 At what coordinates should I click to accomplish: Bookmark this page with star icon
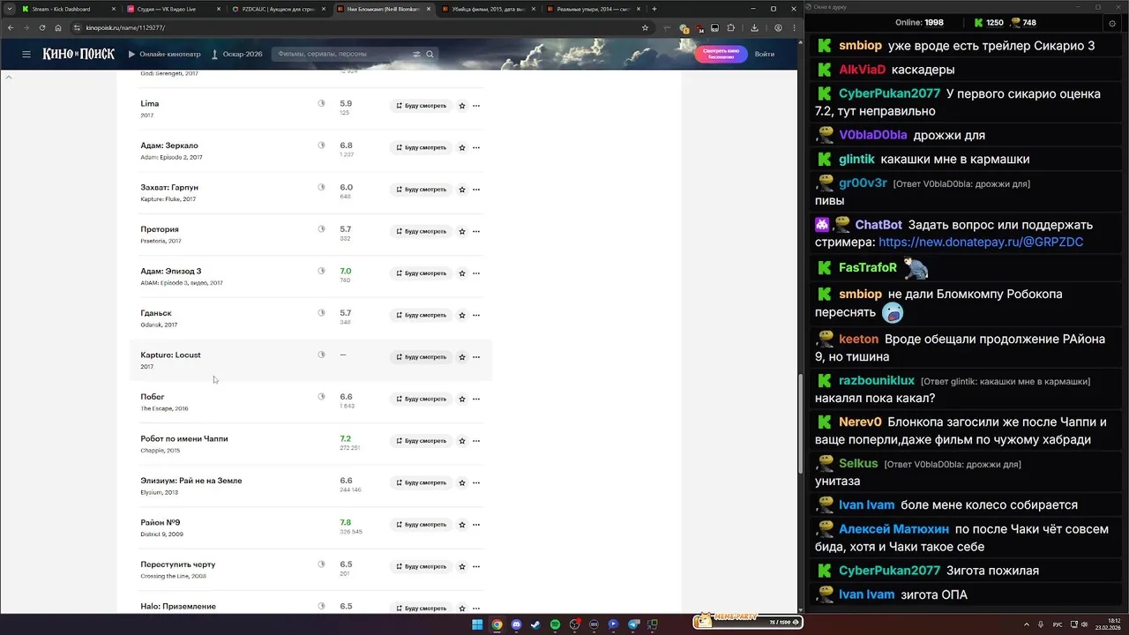[645, 27]
